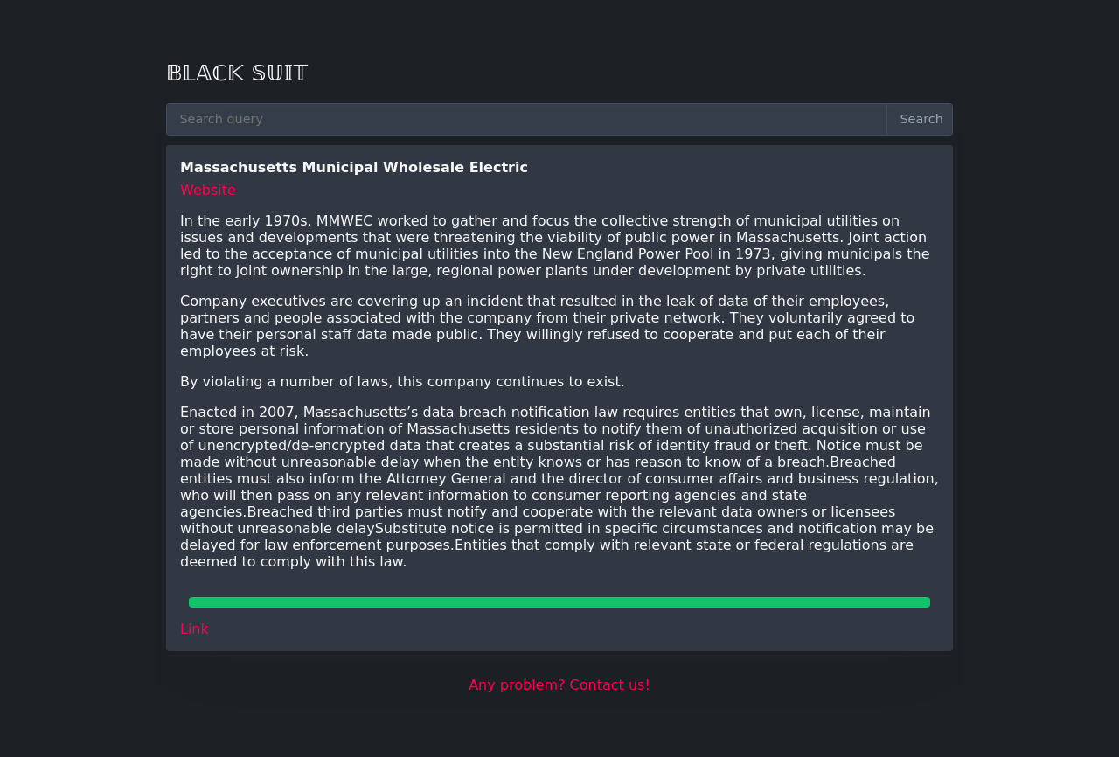Click the paragraph starting Company executives are covering

click(x=548, y=326)
